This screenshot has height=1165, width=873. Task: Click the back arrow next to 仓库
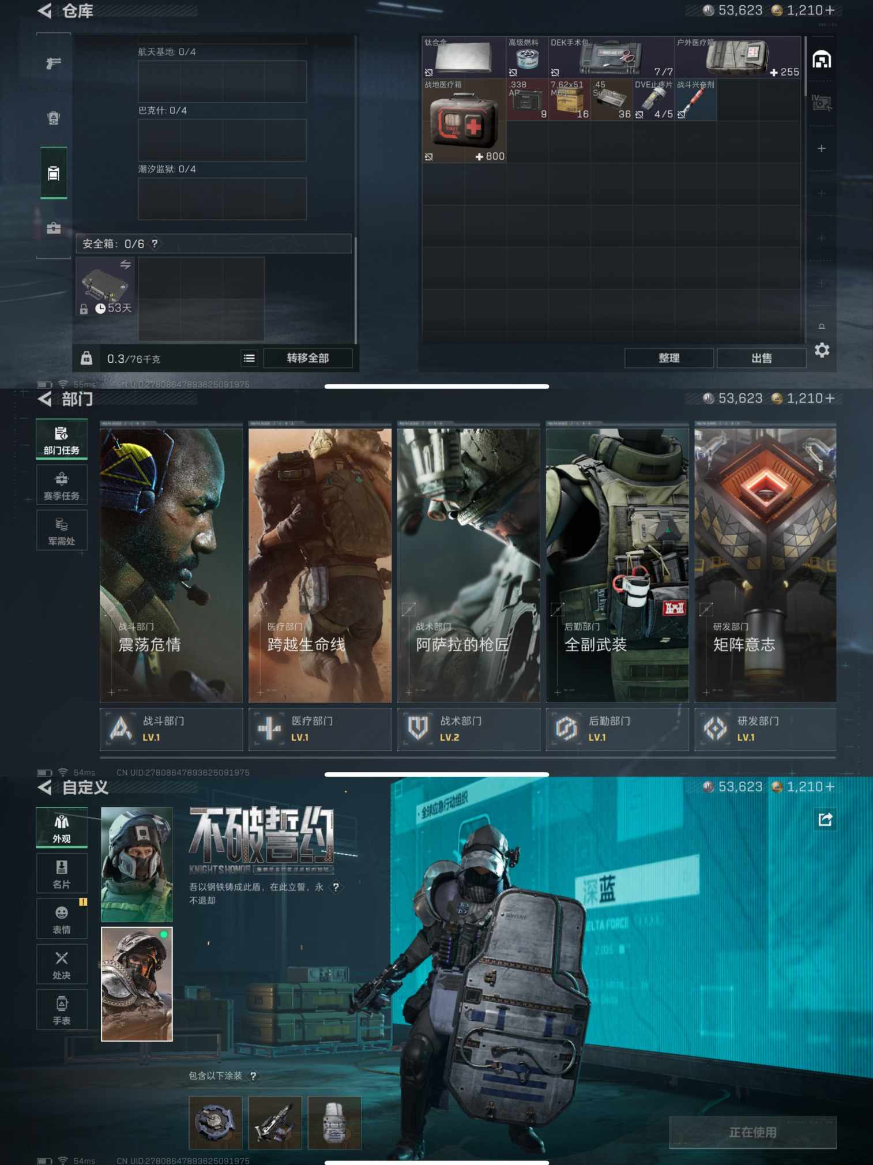click(45, 11)
